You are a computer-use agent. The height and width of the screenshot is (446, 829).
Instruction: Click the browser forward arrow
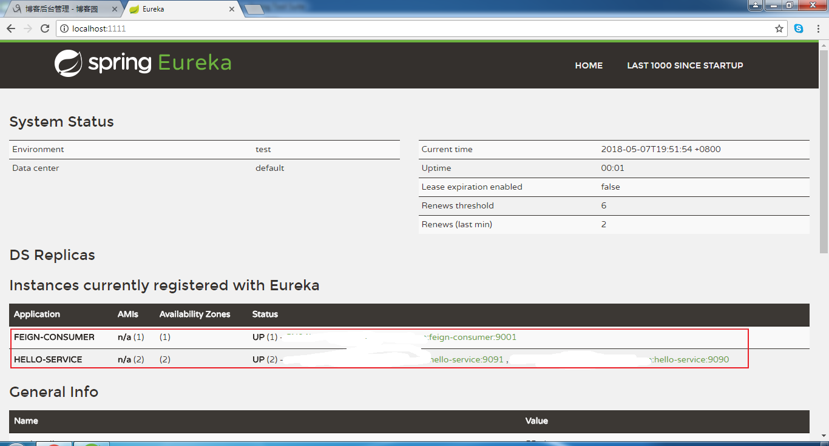click(28, 28)
